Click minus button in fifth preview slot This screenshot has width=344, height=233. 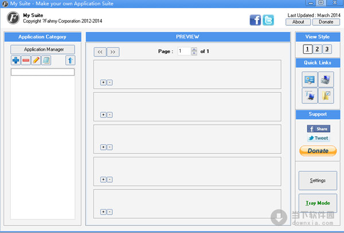coord(110,212)
